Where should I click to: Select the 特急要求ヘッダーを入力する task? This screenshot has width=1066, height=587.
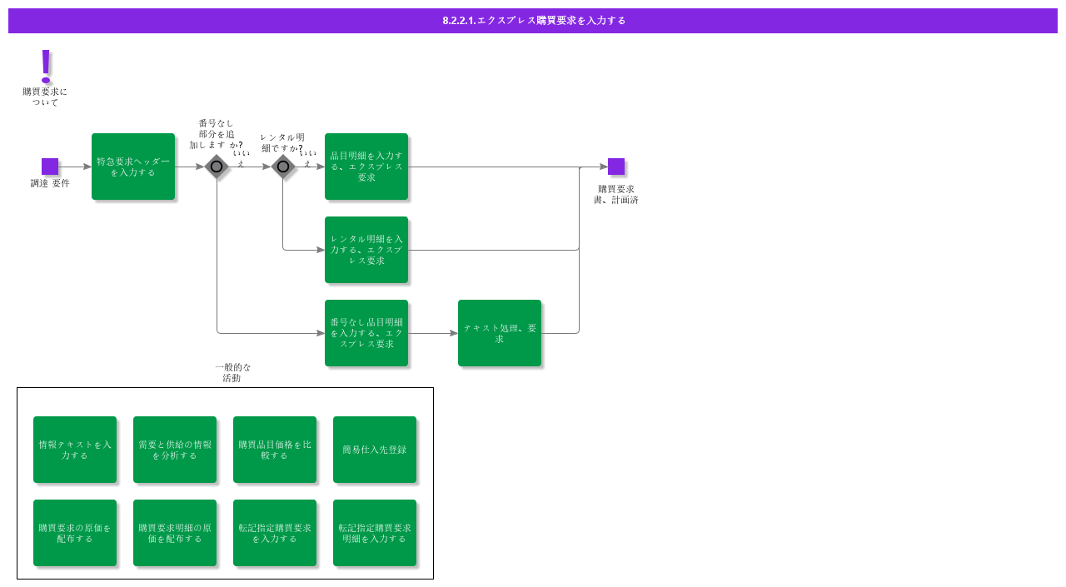pyautogui.click(x=133, y=167)
